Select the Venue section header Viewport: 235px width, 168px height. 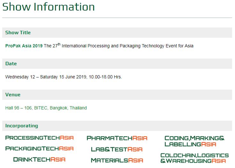117,95
